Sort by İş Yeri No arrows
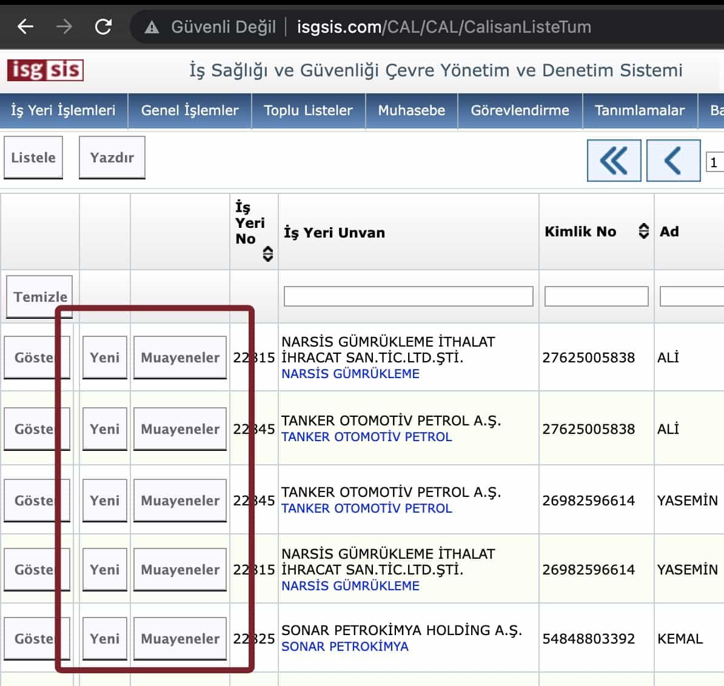 click(267, 254)
